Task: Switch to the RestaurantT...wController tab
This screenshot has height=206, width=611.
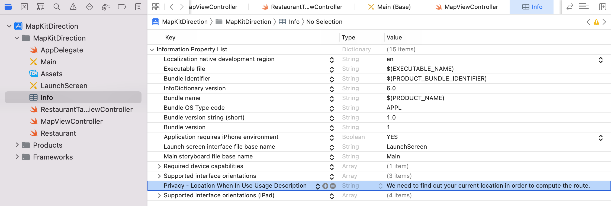Action: point(302,7)
